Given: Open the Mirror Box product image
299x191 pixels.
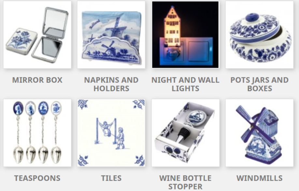Looking at the screenshot, I should pyautogui.click(x=37, y=35).
